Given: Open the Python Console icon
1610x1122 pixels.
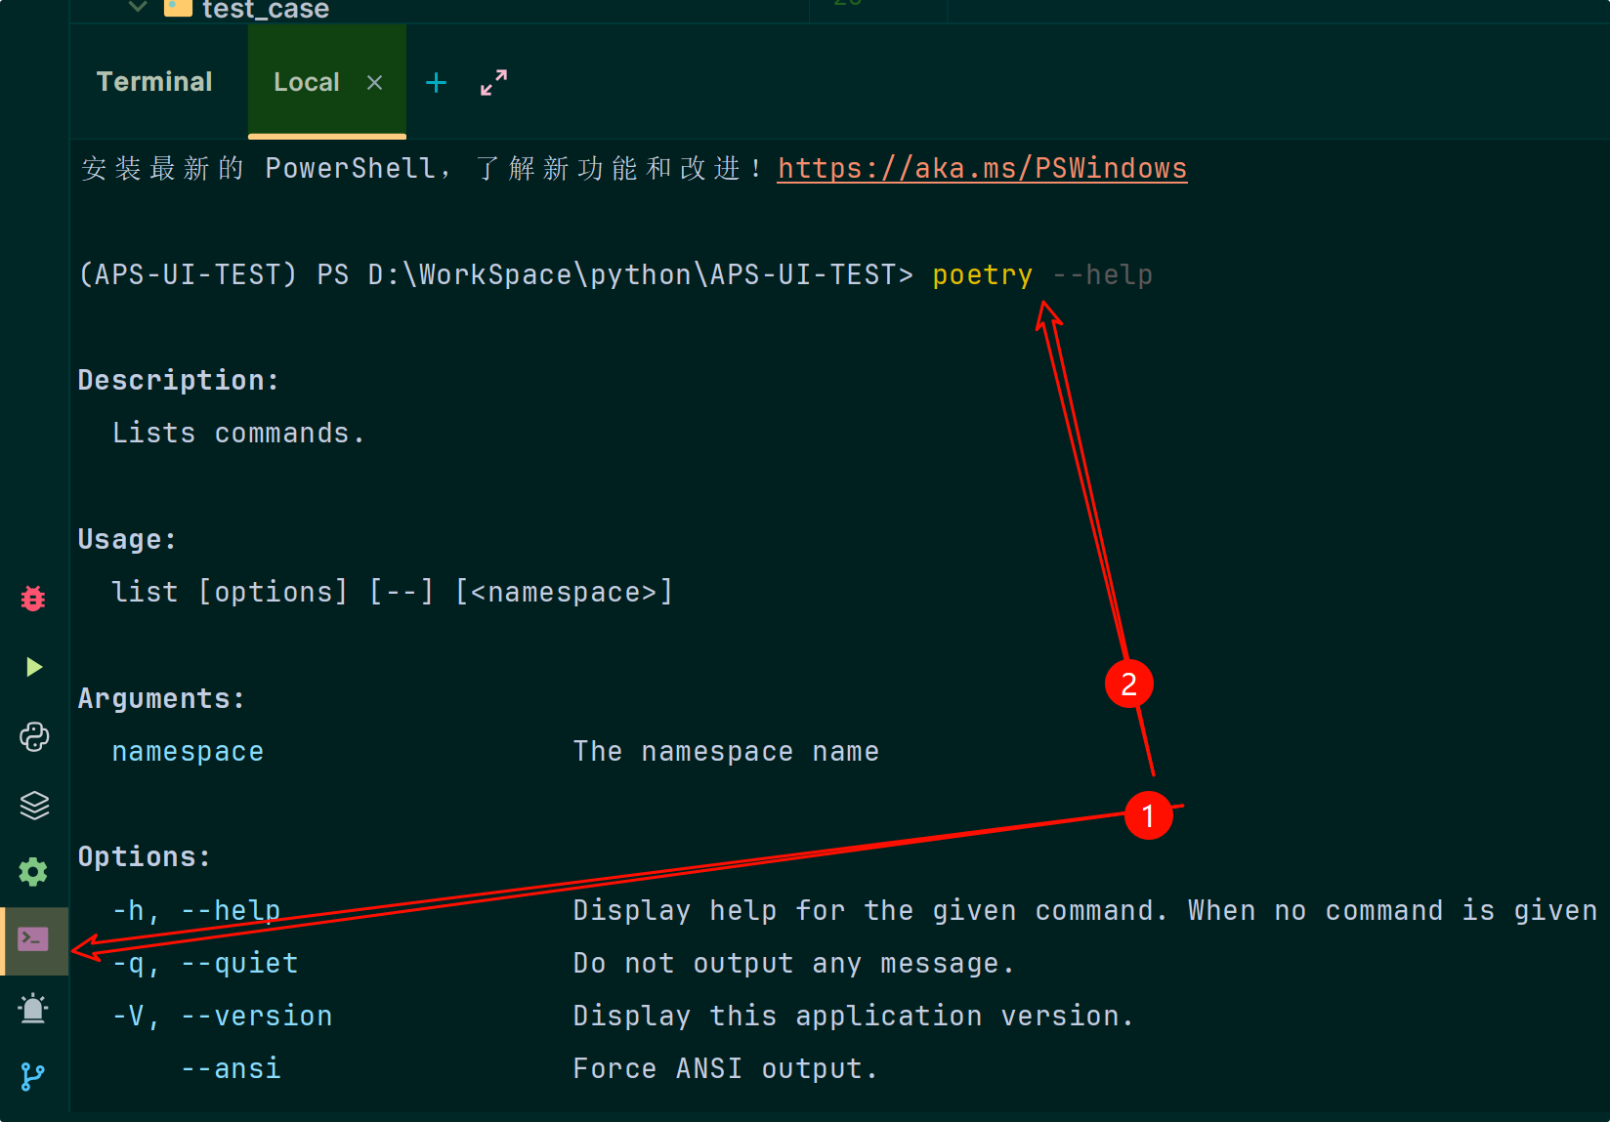Looking at the screenshot, I should point(34,736).
